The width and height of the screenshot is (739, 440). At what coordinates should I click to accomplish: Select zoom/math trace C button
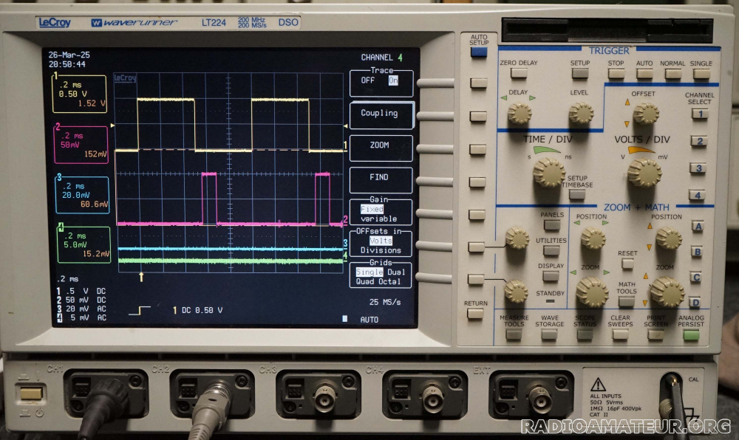click(x=697, y=277)
